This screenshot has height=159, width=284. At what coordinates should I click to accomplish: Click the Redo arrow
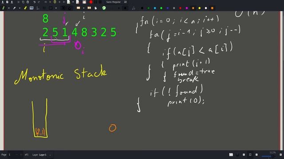pyautogui.click(x=39, y=2)
